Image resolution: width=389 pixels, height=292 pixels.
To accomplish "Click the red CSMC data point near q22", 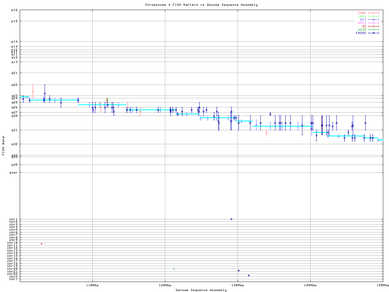I will click(x=33, y=91).
